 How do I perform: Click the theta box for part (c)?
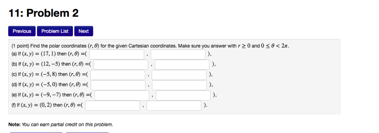(x=180, y=75)
